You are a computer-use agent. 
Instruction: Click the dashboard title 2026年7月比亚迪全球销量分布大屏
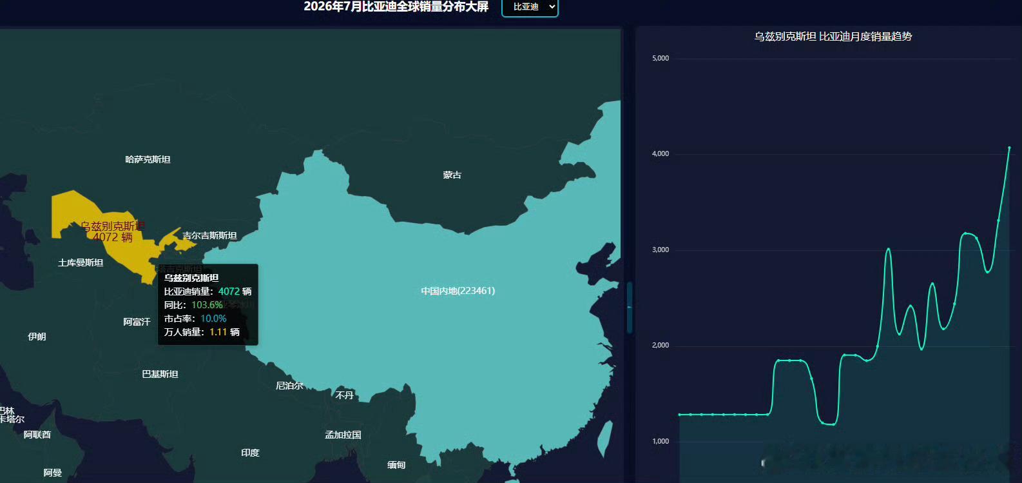pyautogui.click(x=396, y=6)
